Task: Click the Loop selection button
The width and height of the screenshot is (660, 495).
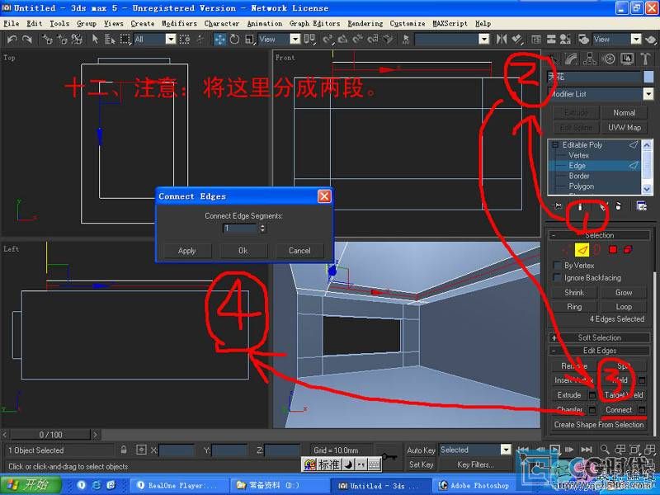Action: click(624, 307)
